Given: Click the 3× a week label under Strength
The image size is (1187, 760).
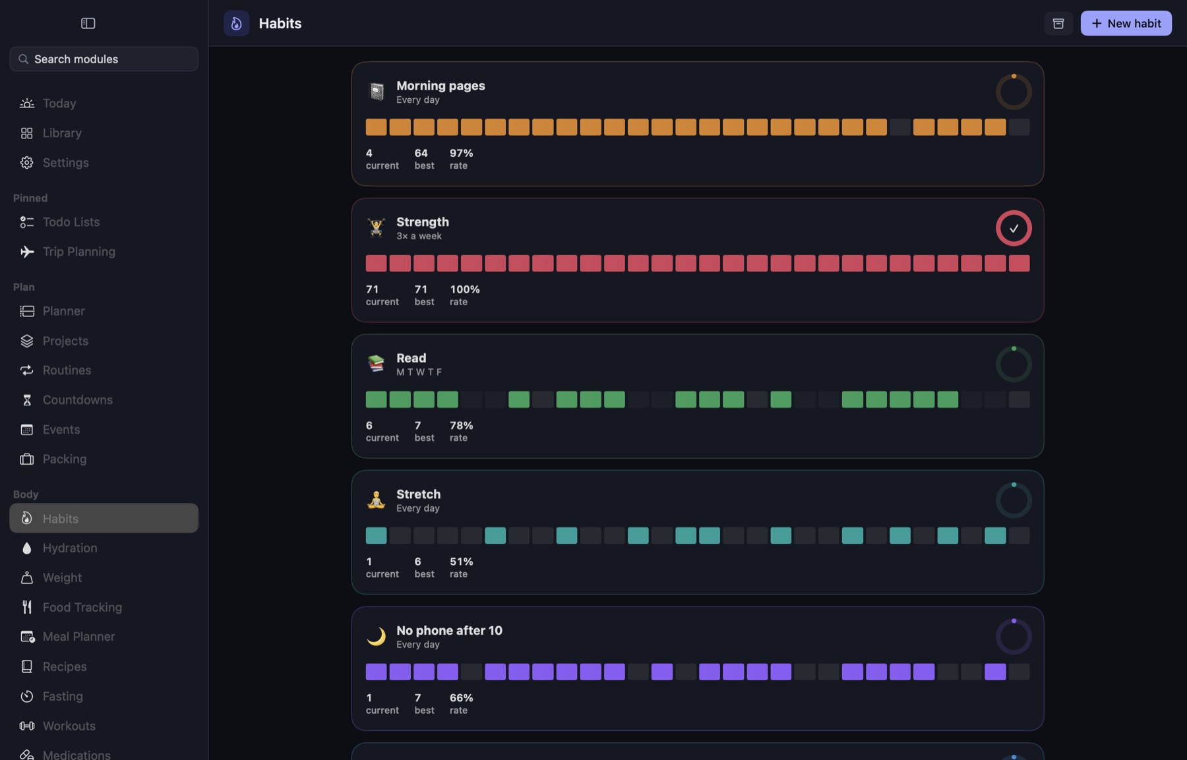Looking at the screenshot, I should (419, 236).
